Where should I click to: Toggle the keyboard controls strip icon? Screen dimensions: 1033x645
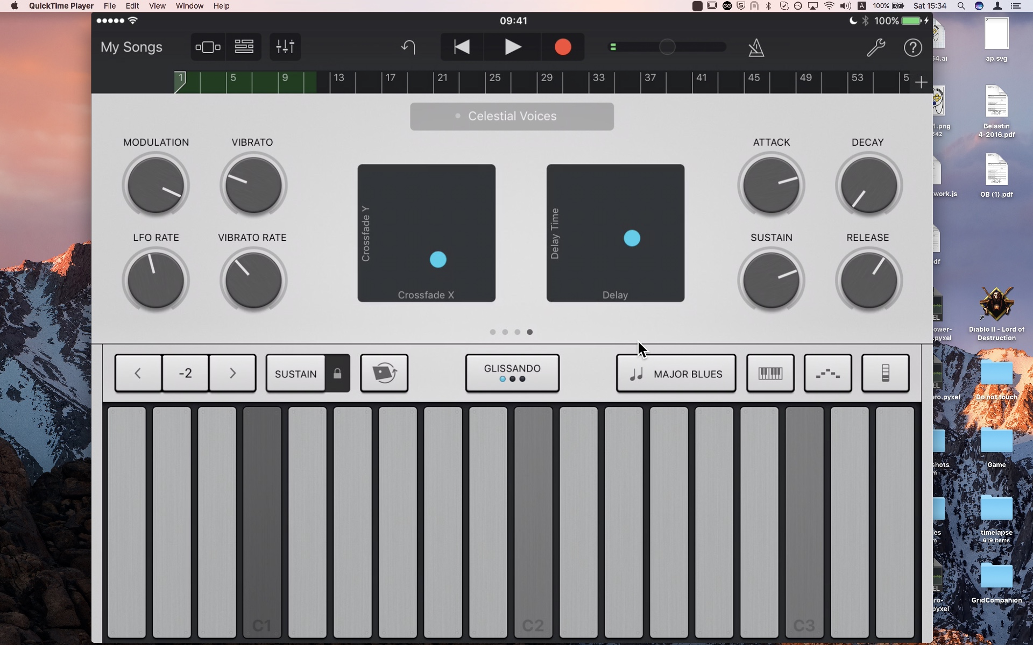pyautogui.click(x=886, y=373)
